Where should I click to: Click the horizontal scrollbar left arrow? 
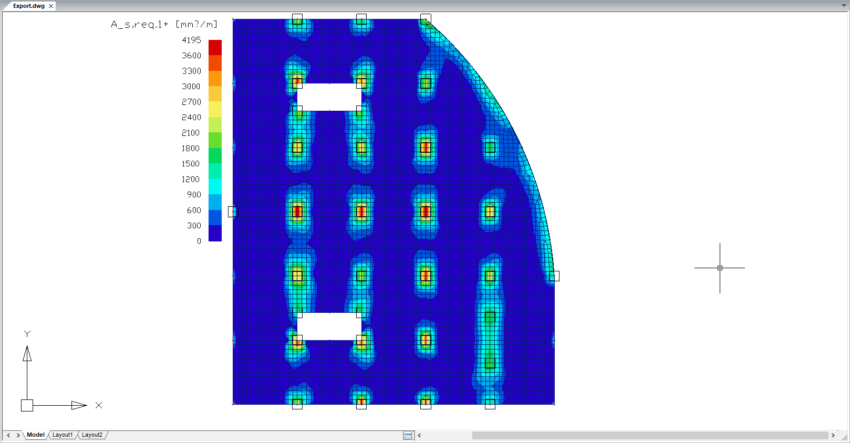[419, 435]
